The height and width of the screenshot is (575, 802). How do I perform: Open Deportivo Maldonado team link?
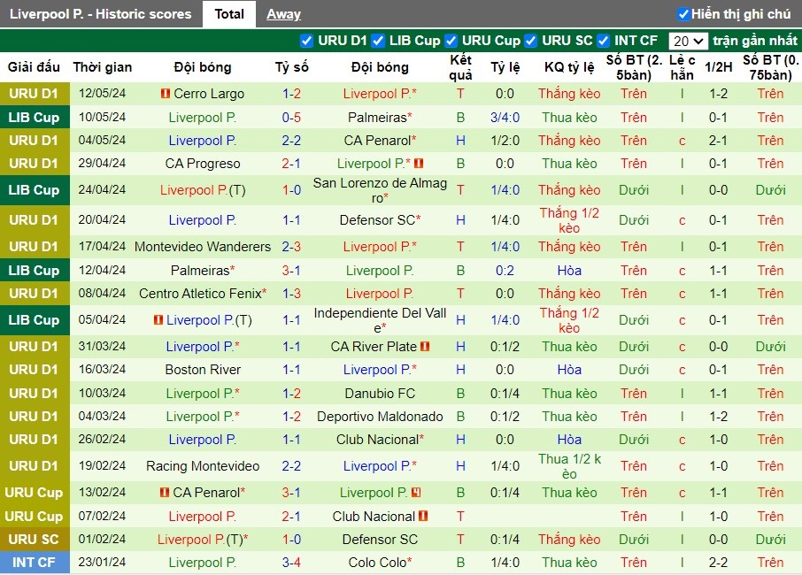point(380,417)
